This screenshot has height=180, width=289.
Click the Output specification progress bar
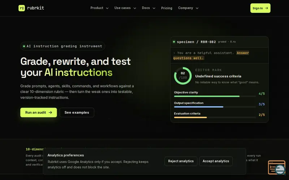[x=215, y=107]
